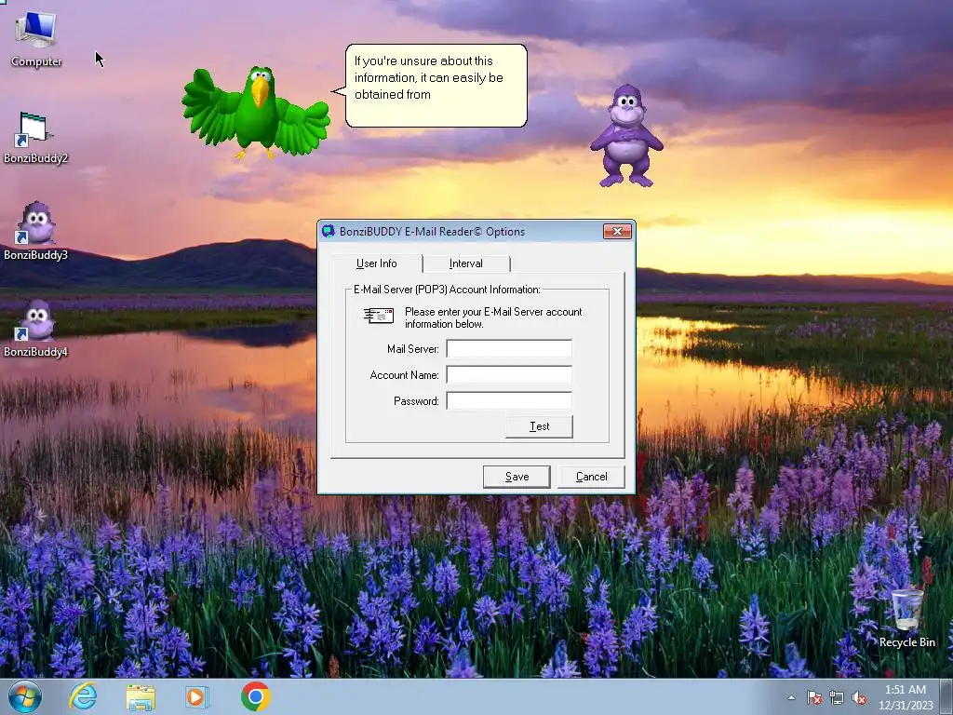Click "Please enter your E-Mail Server account" text
The image size is (953, 715).
[x=493, y=311]
